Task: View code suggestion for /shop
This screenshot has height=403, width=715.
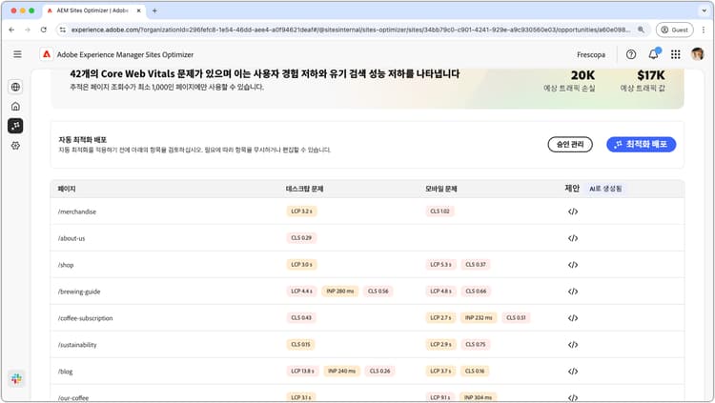Action: pos(573,265)
